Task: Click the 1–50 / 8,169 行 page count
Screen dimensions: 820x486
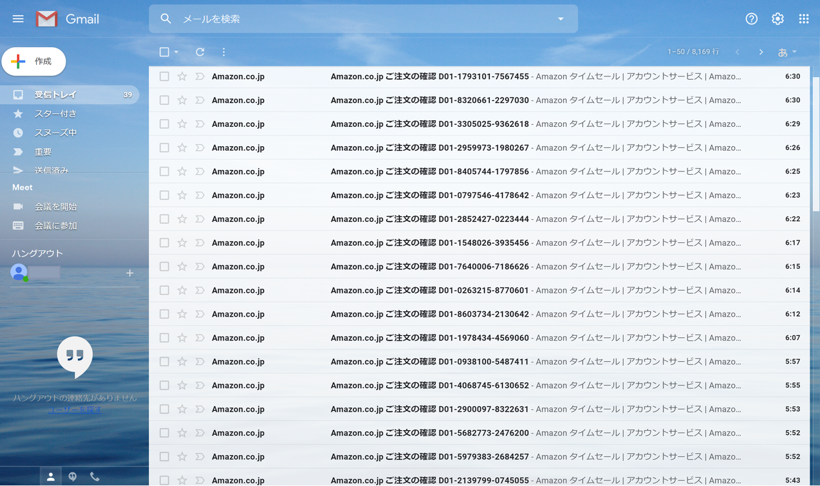Action: coord(694,52)
